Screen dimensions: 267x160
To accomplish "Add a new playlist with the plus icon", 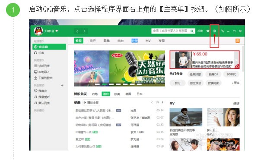I will tap(62, 85).
